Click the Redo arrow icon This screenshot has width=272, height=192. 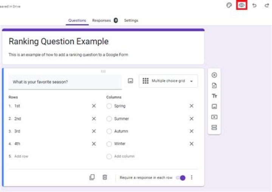[267, 5]
